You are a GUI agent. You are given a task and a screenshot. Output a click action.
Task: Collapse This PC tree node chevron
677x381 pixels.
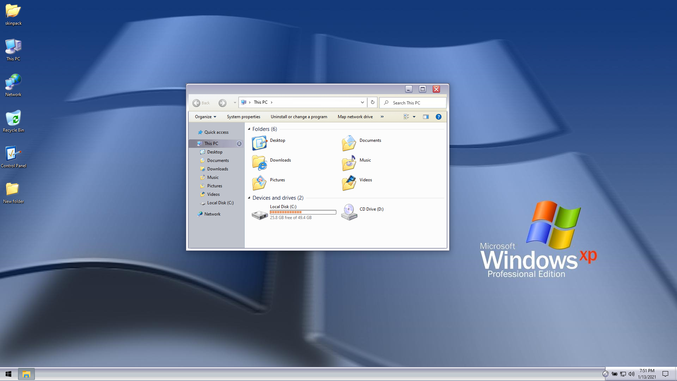[239, 144]
